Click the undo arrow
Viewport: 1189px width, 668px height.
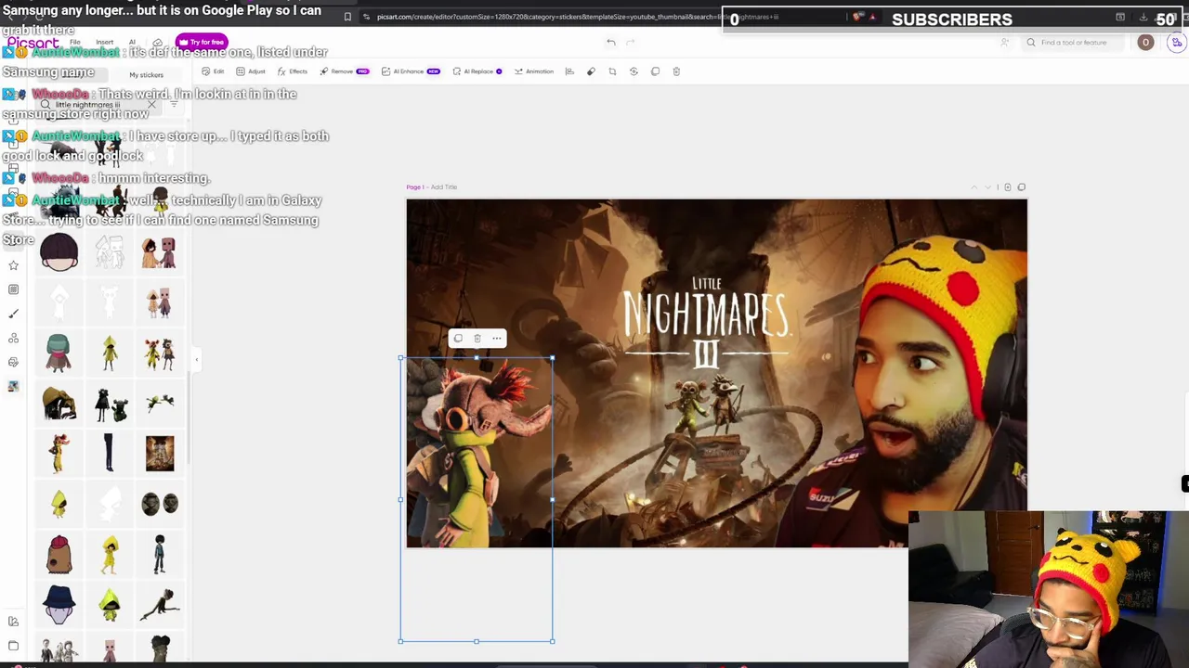(x=610, y=42)
